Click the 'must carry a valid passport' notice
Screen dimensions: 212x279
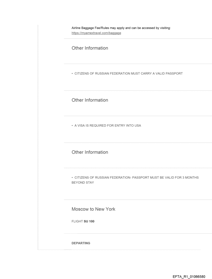pyautogui.click(x=129, y=74)
